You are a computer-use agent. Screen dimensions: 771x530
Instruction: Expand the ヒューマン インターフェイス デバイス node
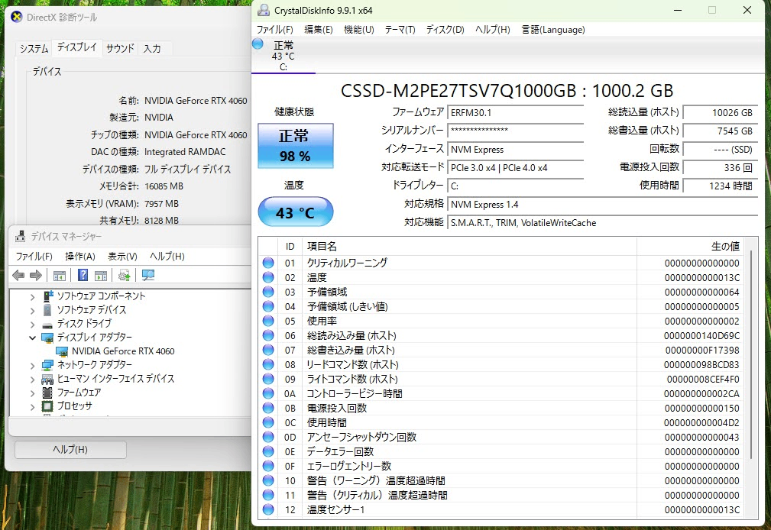[32, 379]
